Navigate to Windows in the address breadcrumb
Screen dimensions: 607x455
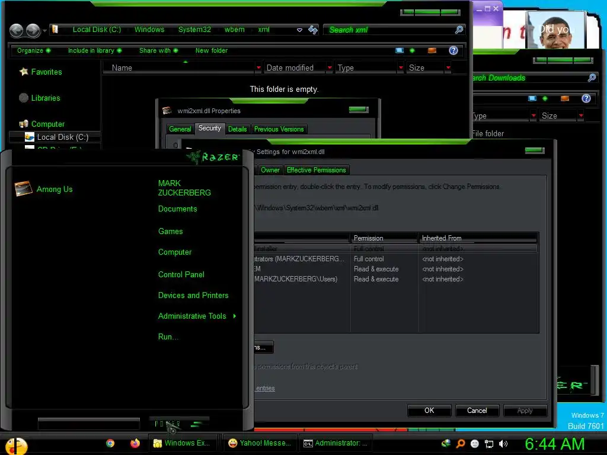click(x=149, y=30)
